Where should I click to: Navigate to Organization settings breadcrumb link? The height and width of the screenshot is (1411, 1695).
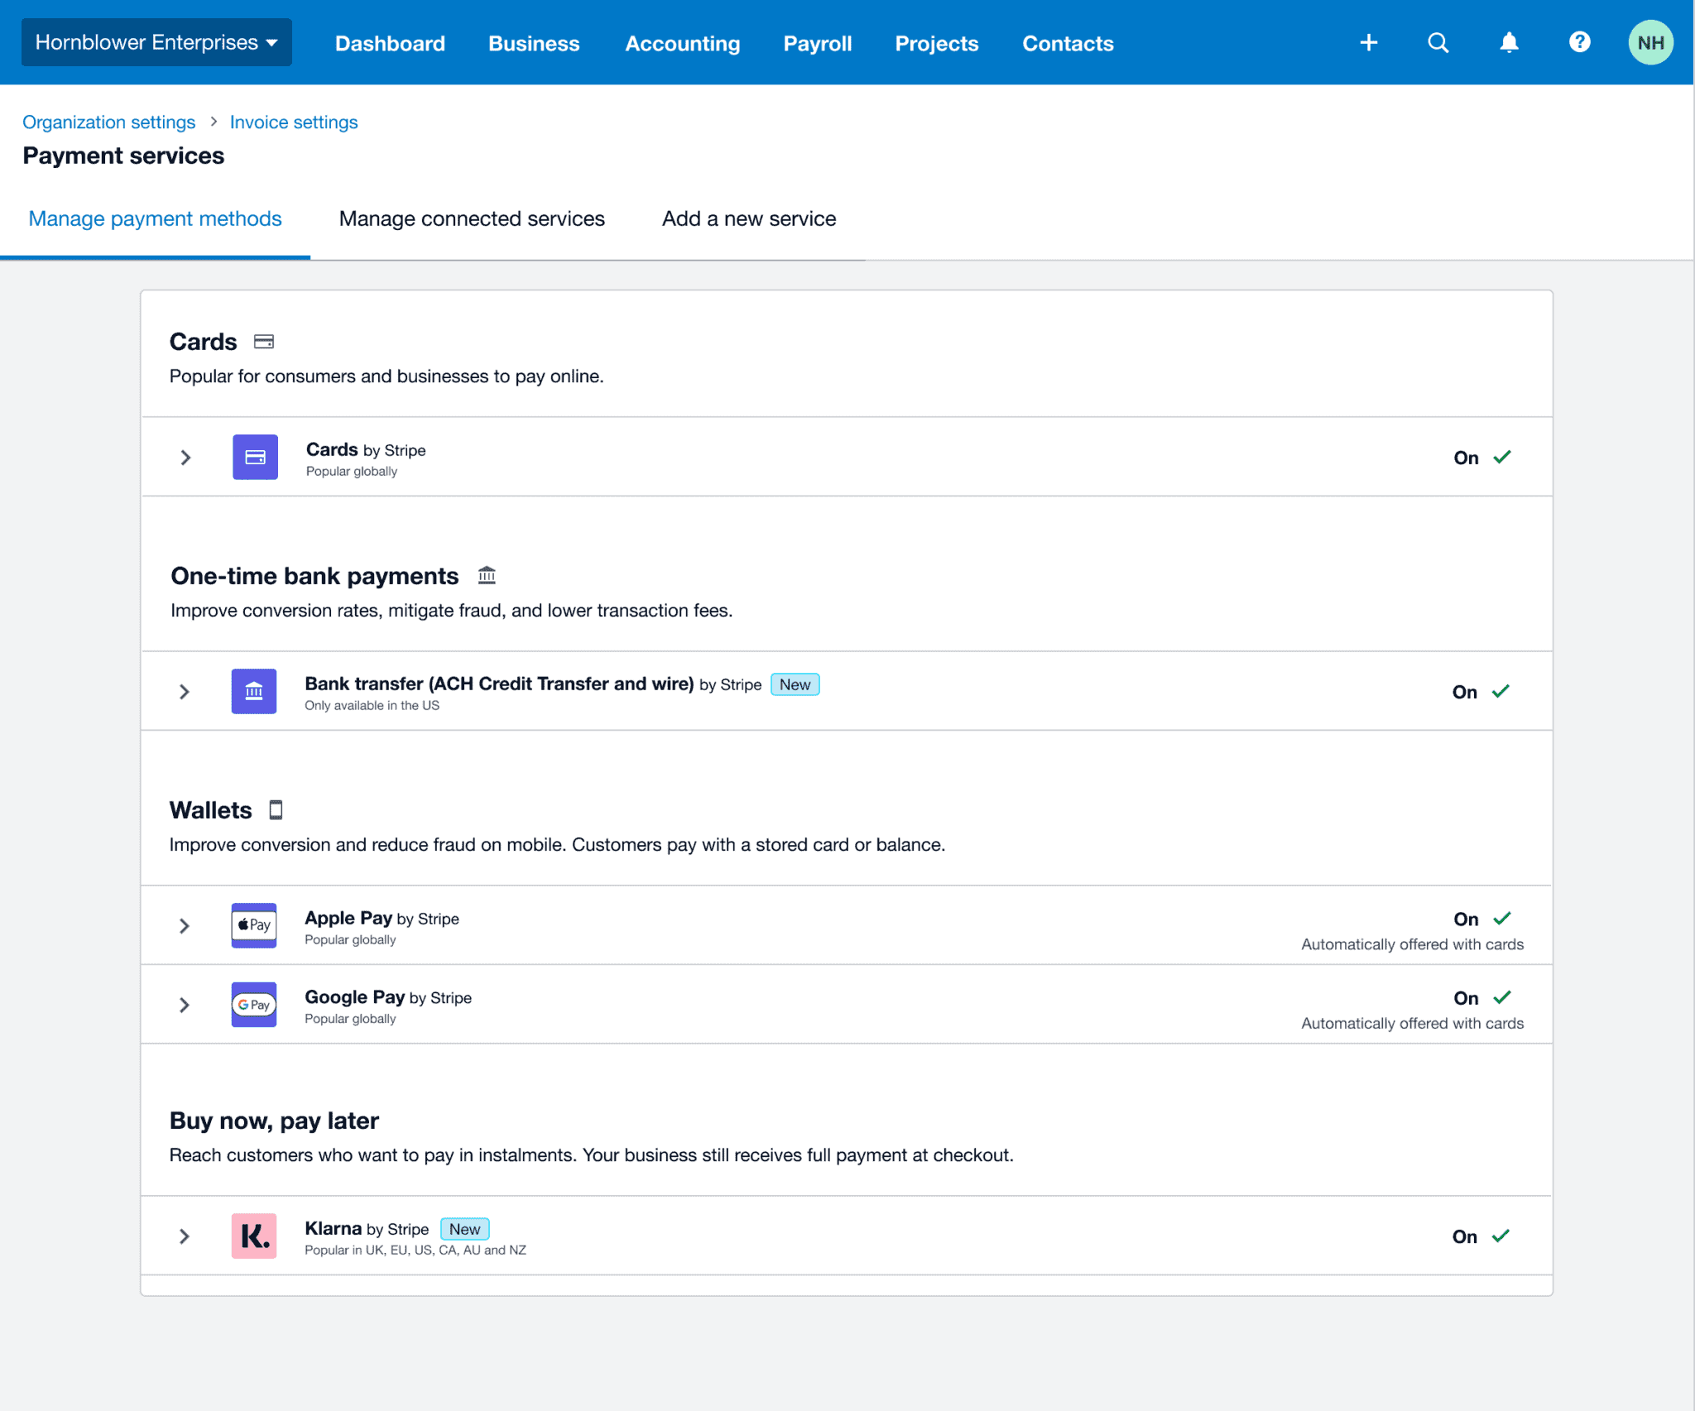[x=108, y=122]
